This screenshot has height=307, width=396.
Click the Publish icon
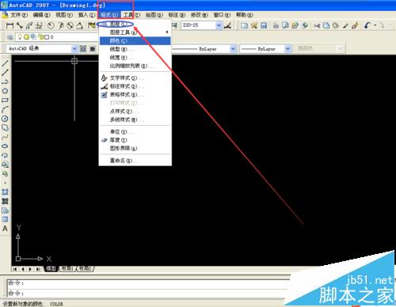coord(295,25)
